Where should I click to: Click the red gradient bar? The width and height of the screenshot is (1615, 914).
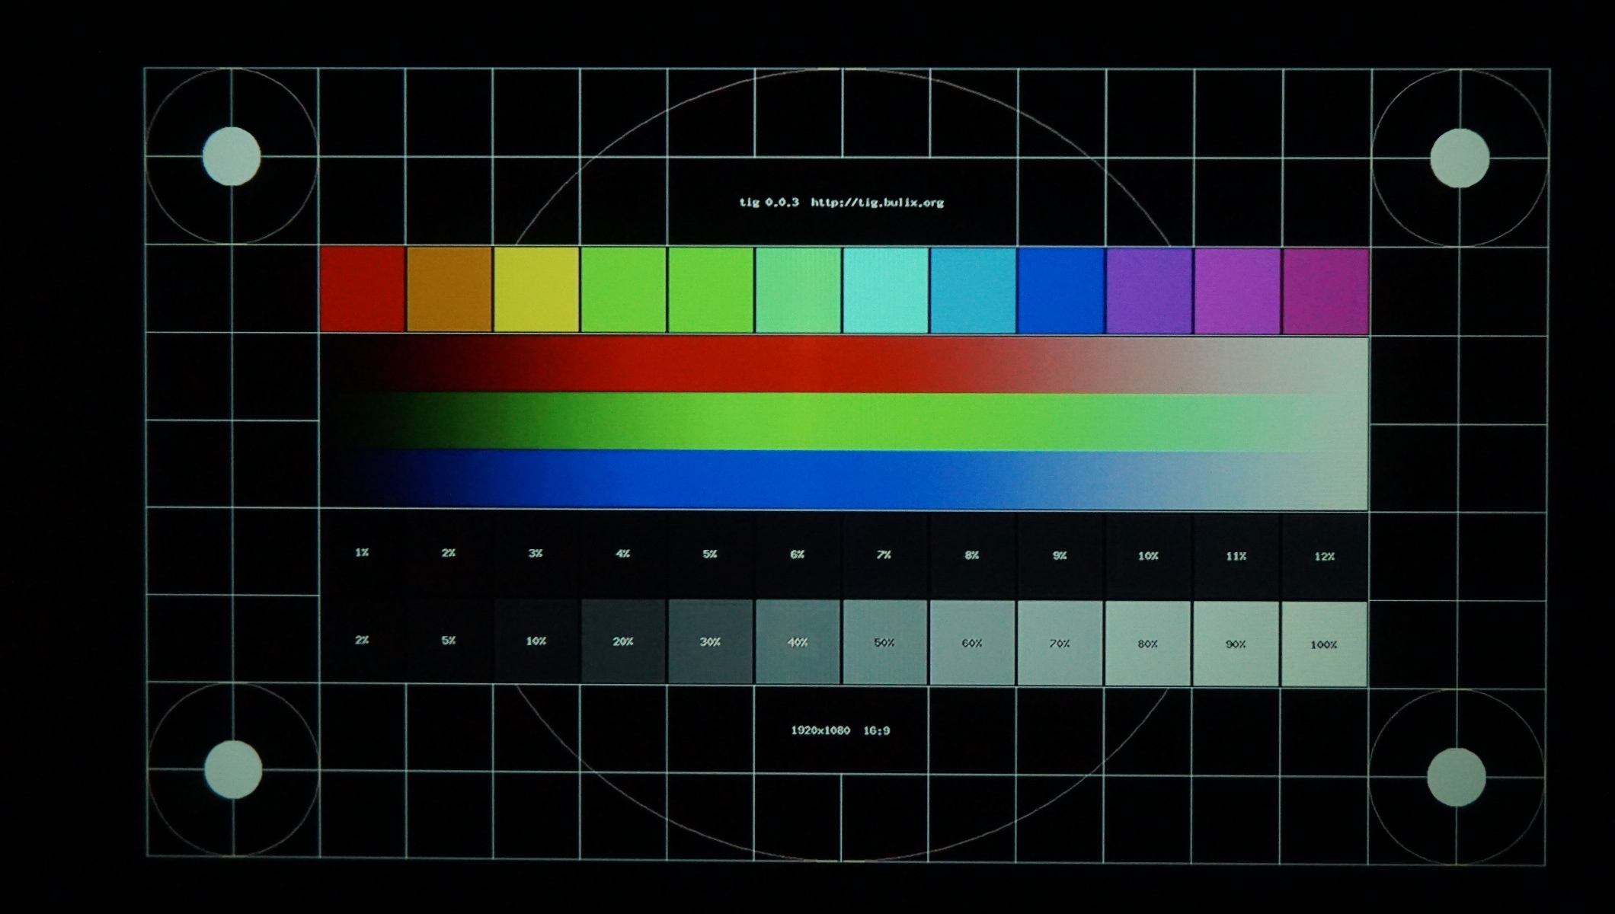pyautogui.click(x=844, y=365)
